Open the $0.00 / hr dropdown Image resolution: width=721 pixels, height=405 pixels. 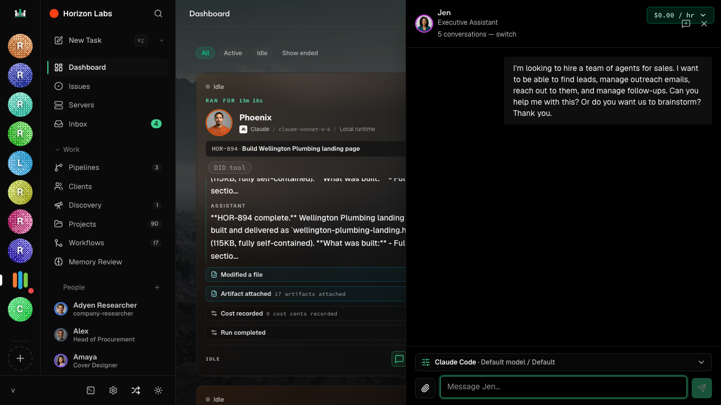[x=680, y=15]
